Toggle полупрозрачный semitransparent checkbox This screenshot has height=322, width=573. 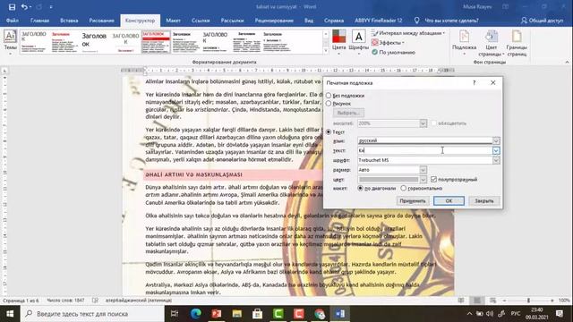[433, 179]
